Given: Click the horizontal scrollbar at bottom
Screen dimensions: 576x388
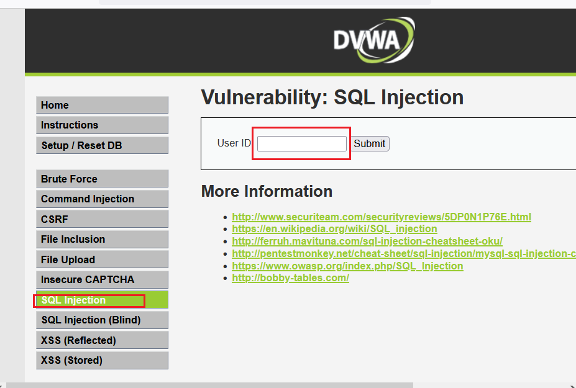Looking at the screenshot, I should click(210, 385).
